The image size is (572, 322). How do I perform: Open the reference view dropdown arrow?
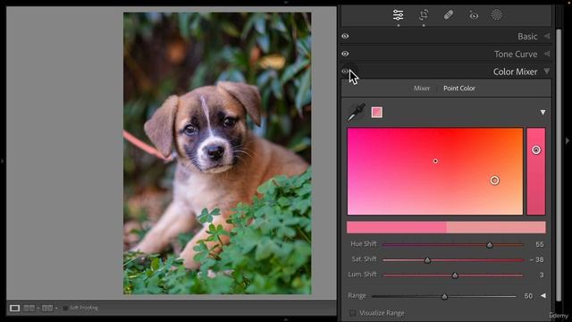(x=56, y=309)
